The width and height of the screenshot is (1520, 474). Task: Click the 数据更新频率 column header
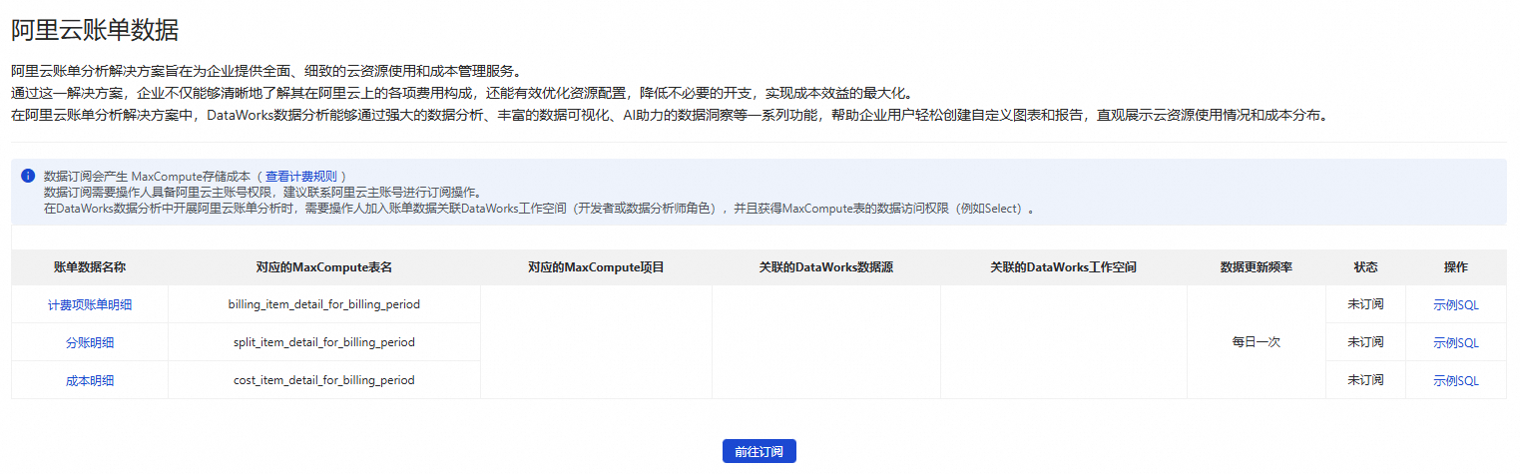click(1257, 267)
